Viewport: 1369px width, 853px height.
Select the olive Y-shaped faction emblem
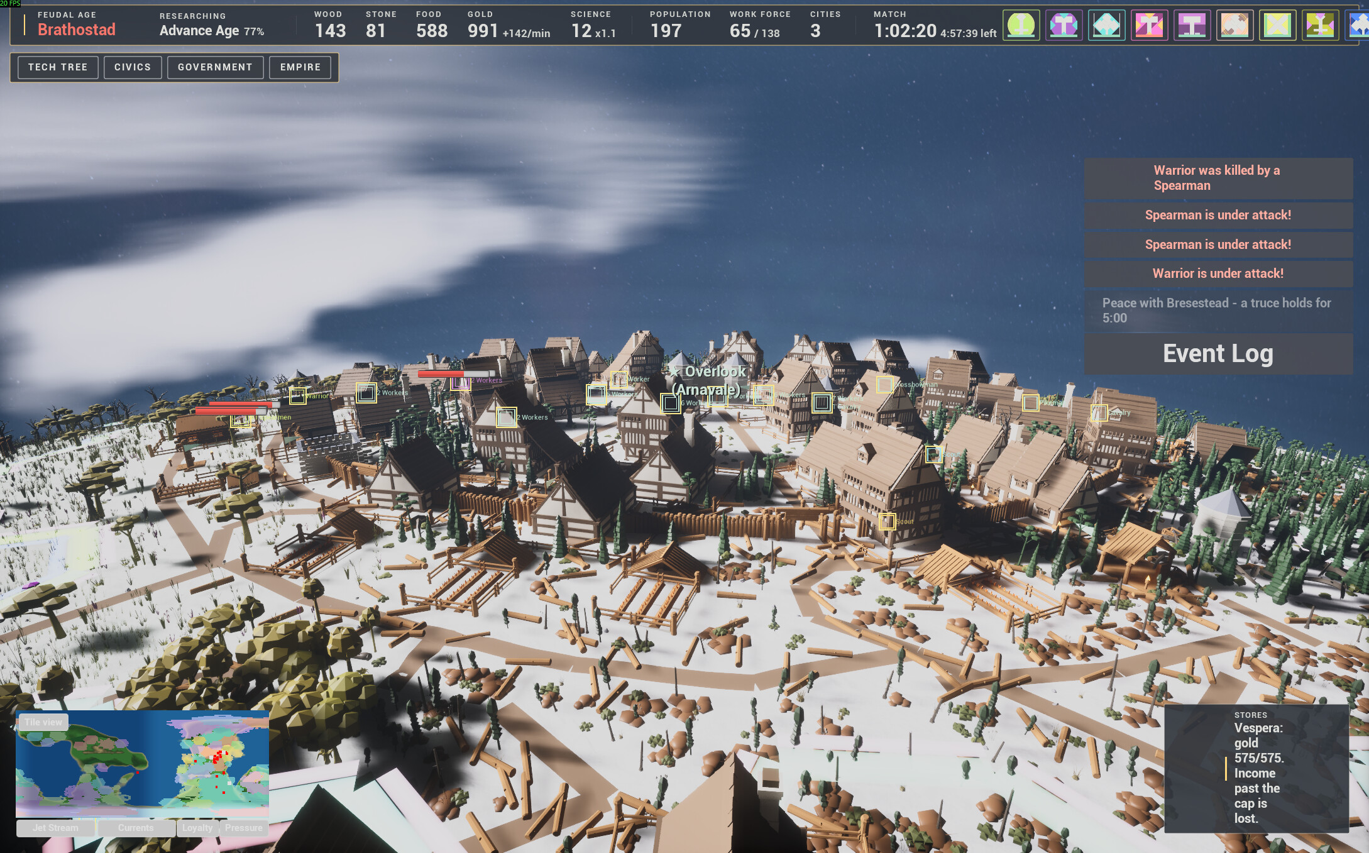[x=1320, y=26]
